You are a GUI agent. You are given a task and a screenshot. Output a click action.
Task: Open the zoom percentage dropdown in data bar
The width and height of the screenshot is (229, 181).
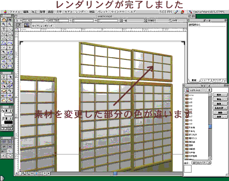(x=178, y=21)
